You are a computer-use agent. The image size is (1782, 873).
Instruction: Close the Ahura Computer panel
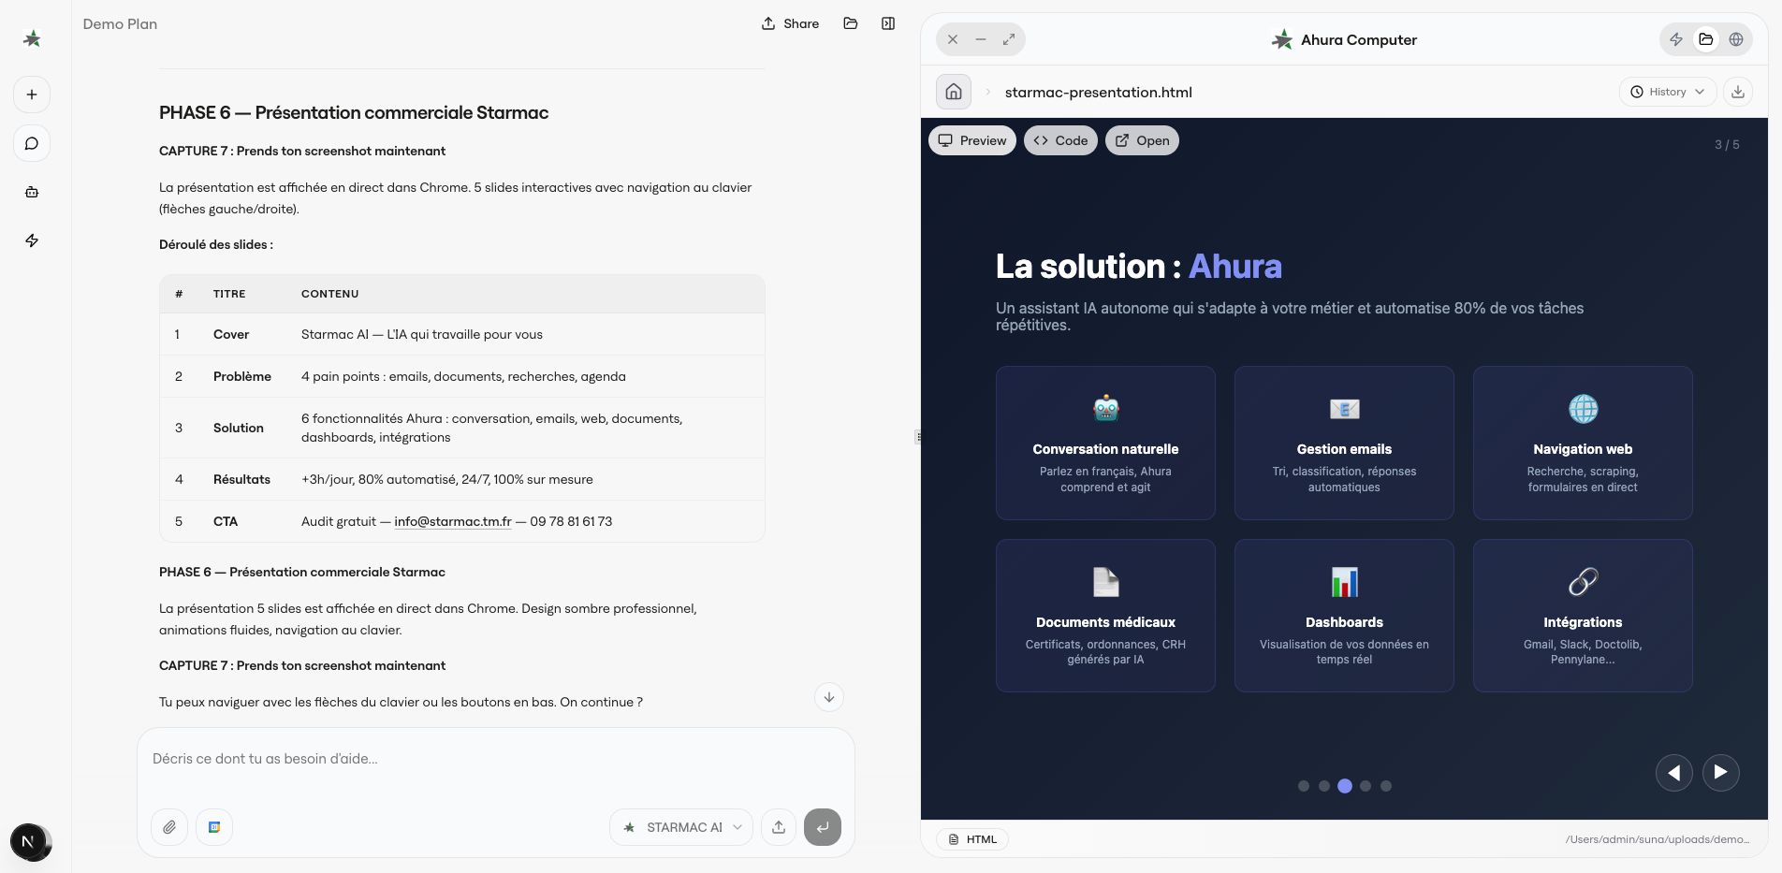(x=953, y=39)
